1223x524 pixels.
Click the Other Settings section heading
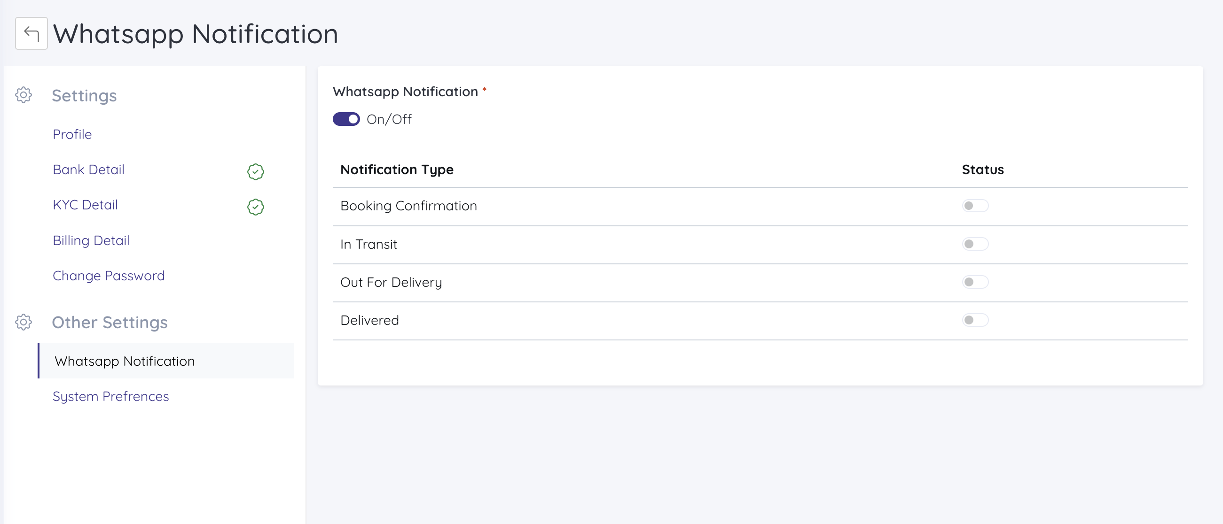pyautogui.click(x=110, y=323)
